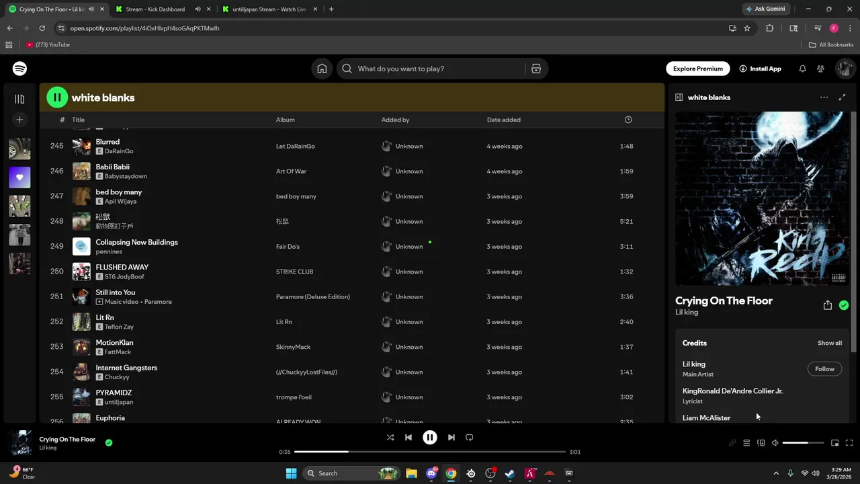The width and height of the screenshot is (860, 484).
Task: Open the play Queue icon
Action: point(746,443)
